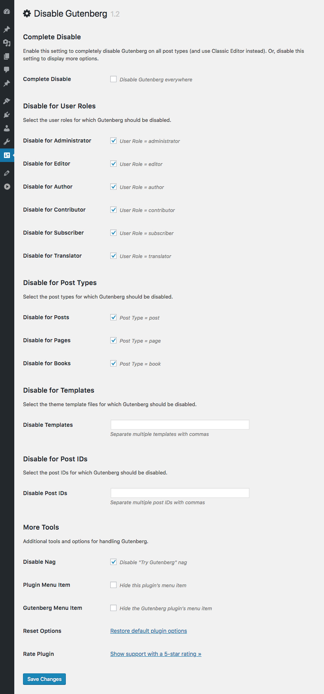Click Restore default plugin options link
This screenshot has width=324, height=694.
pos(149,631)
